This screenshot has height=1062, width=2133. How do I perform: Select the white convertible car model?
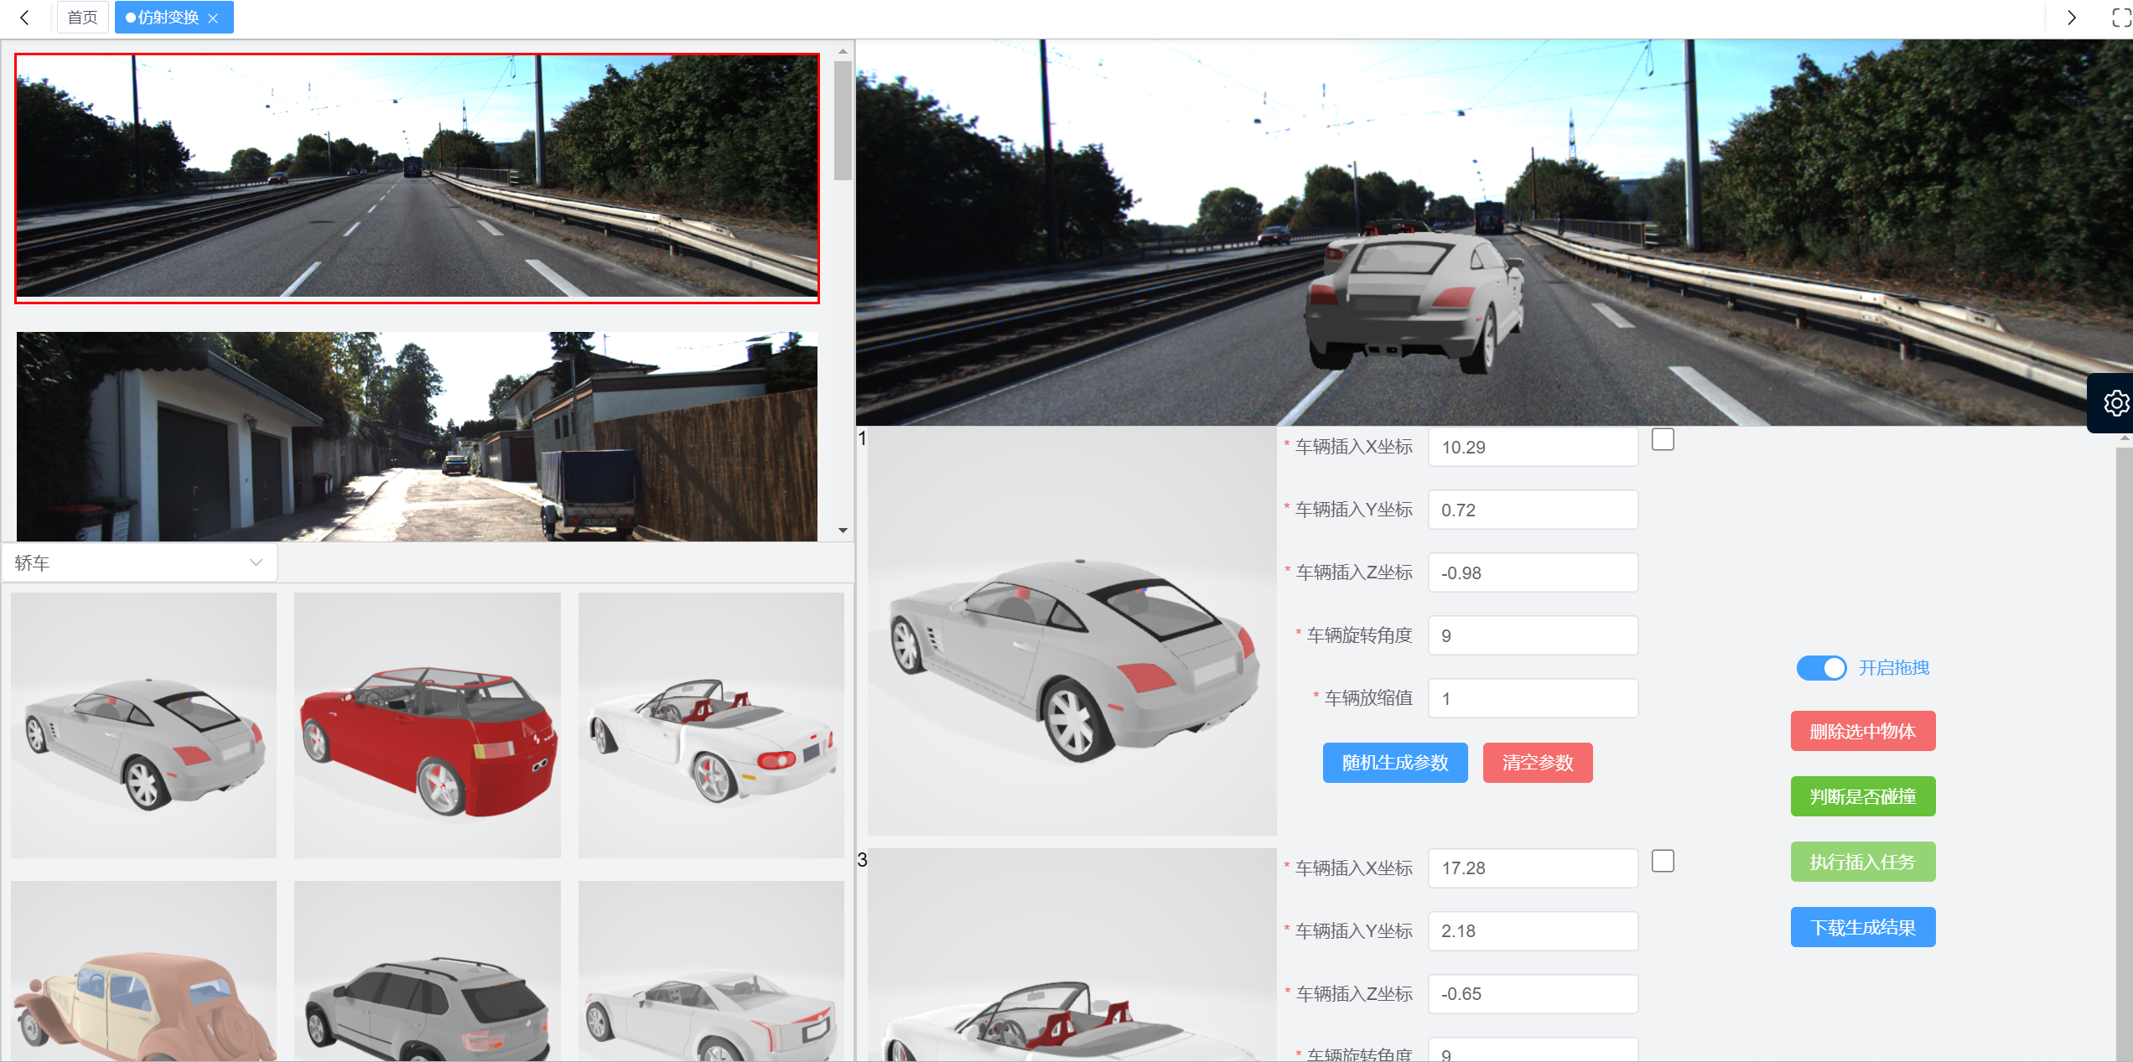(710, 726)
